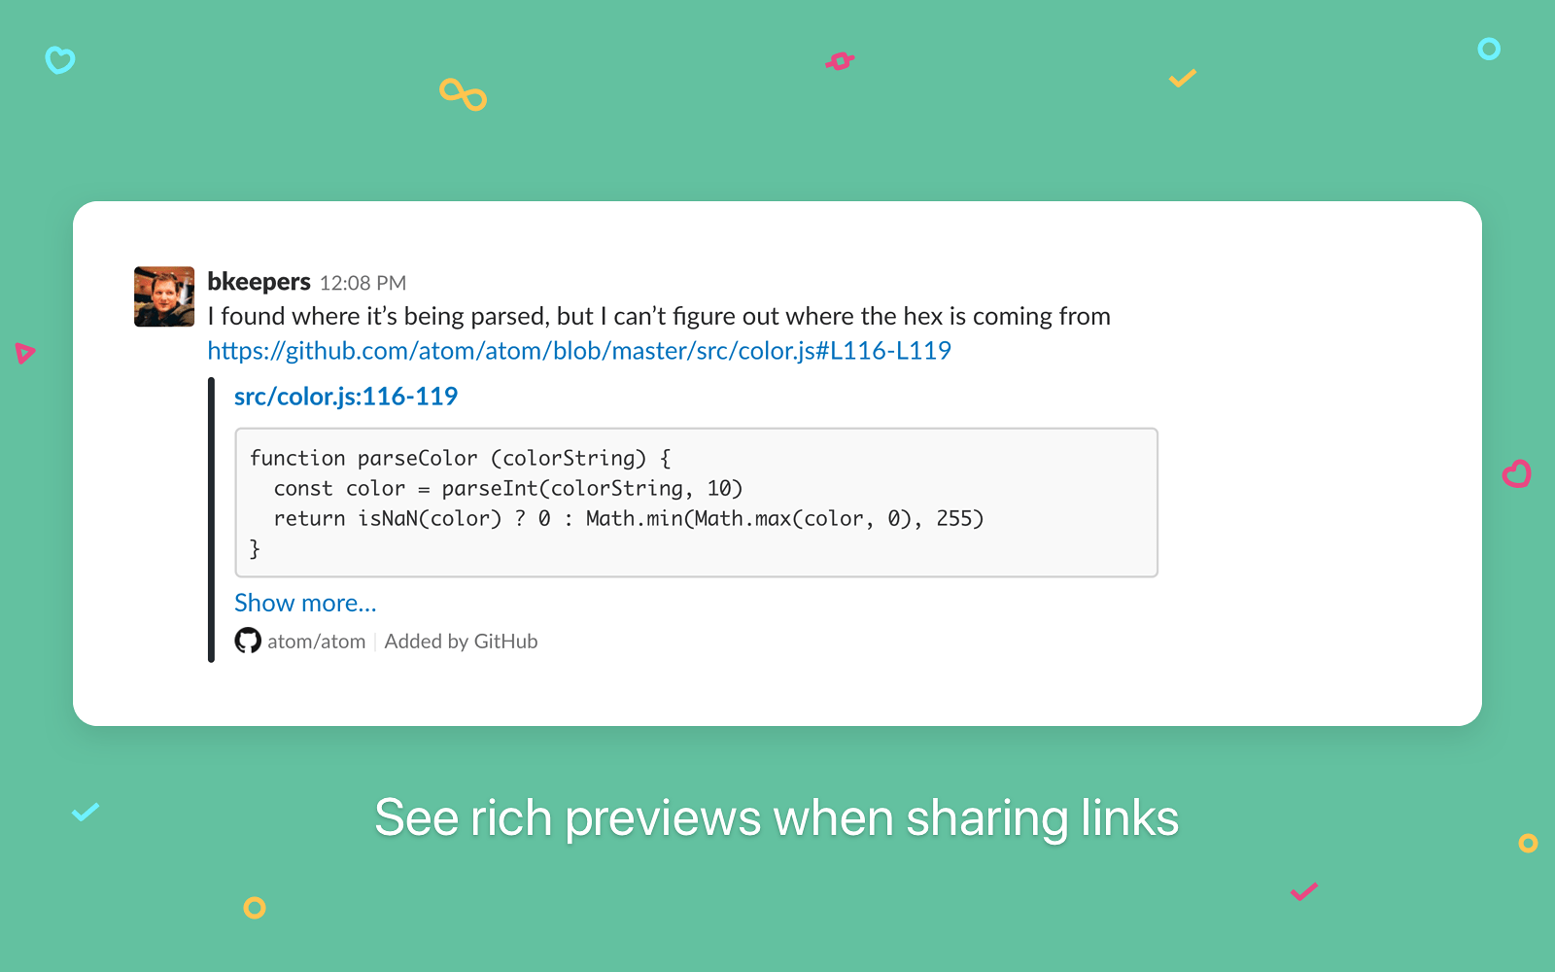The image size is (1555, 972).
Task: Click the pink knot icon at top
Action: [x=840, y=61]
